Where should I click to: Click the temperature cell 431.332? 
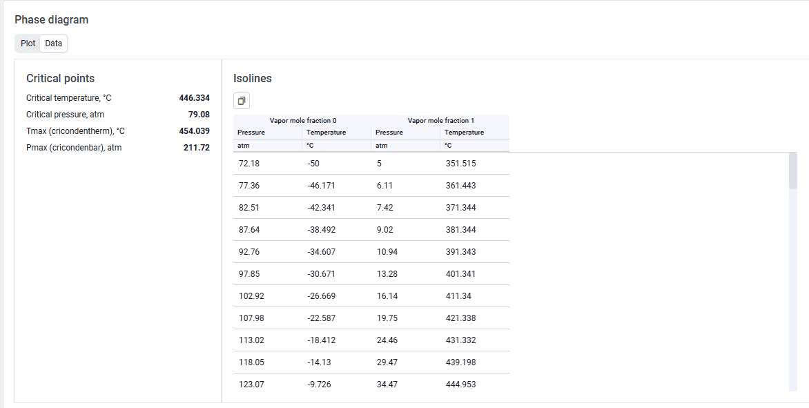click(x=475, y=340)
